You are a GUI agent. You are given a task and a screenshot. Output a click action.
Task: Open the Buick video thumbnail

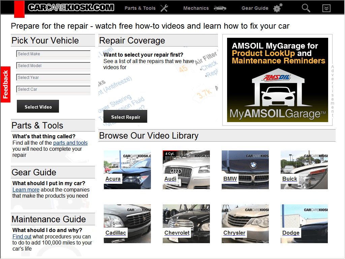click(x=304, y=170)
